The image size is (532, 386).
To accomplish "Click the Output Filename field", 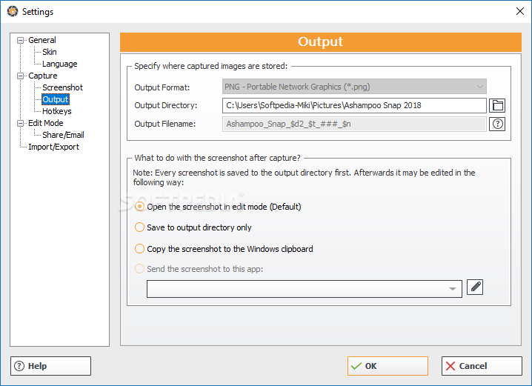I will click(354, 124).
